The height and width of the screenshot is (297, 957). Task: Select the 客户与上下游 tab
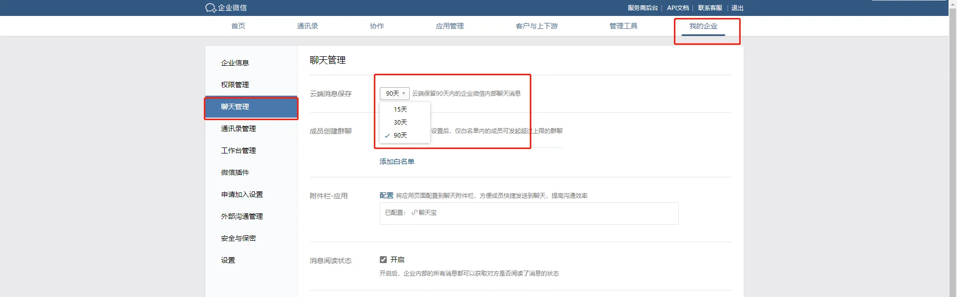click(537, 26)
